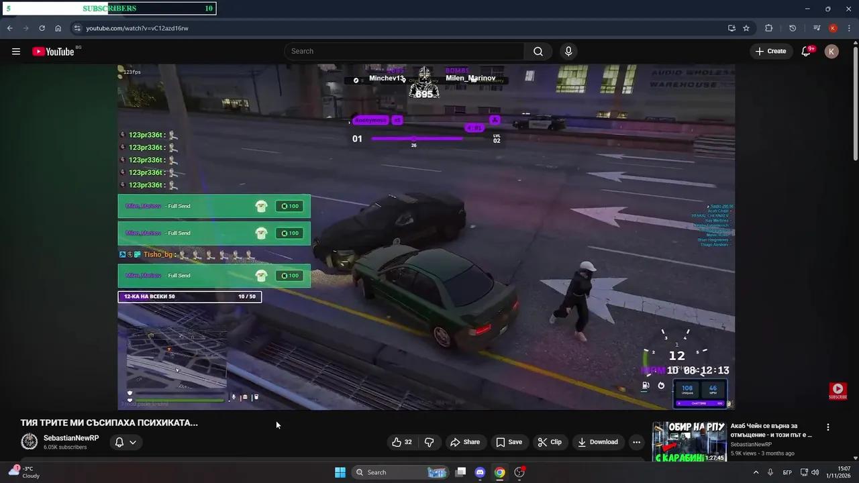Bookmark the page with the star icon
The height and width of the screenshot is (483, 859).
point(746,28)
